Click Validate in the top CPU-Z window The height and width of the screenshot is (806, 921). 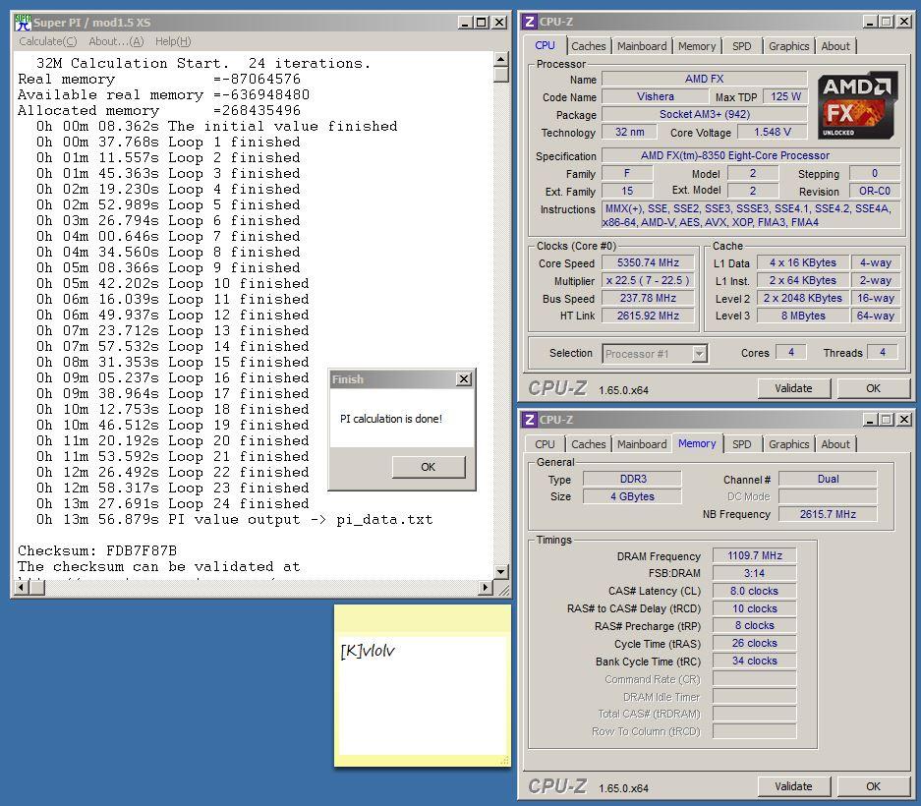pyautogui.click(x=793, y=388)
